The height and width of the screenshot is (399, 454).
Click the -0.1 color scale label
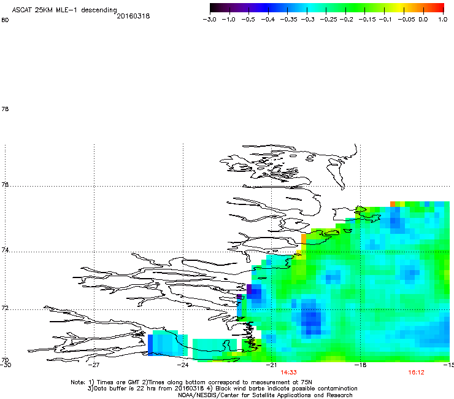pyautogui.click(x=385, y=20)
